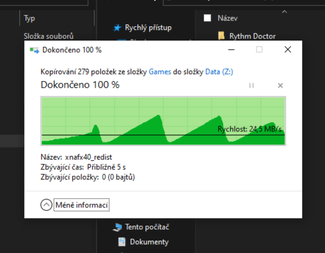Select the Rythm Doctor folder icon
This screenshot has height=253, width=325.
[221, 36]
